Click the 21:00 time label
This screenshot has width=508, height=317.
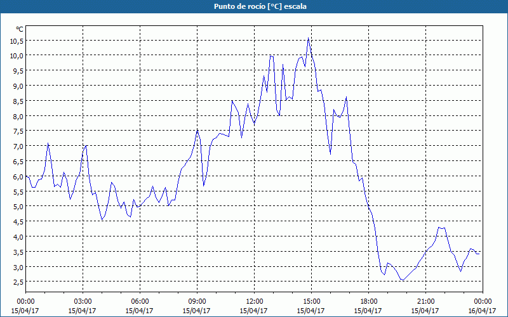(425, 302)
